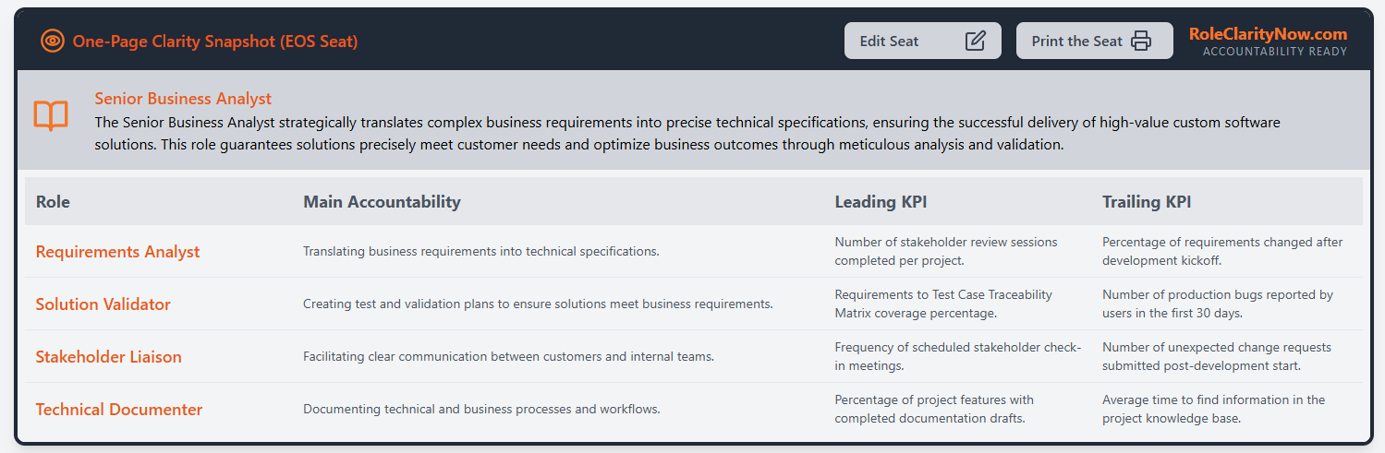Click the open book icon
The image size is (1385, 453).
coord(51,116)
